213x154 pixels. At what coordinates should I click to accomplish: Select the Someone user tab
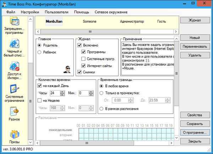tap(89, 21)
